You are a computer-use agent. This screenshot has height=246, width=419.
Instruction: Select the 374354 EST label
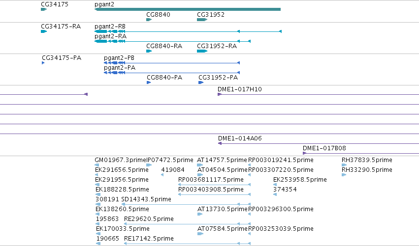pyautogui.click(x=285, y=190)
